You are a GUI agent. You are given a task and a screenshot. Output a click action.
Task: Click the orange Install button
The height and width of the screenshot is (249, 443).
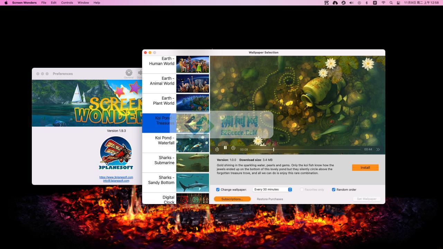tap(365, 167)
